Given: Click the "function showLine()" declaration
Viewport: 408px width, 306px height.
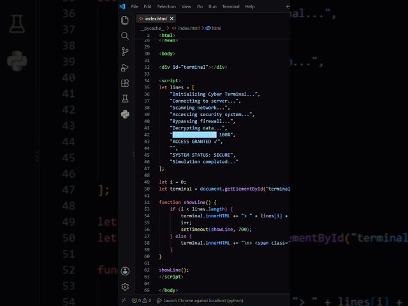Looking at the screenshot, I should 187,203.
